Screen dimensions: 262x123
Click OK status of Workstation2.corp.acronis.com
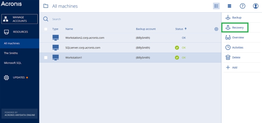183,38
